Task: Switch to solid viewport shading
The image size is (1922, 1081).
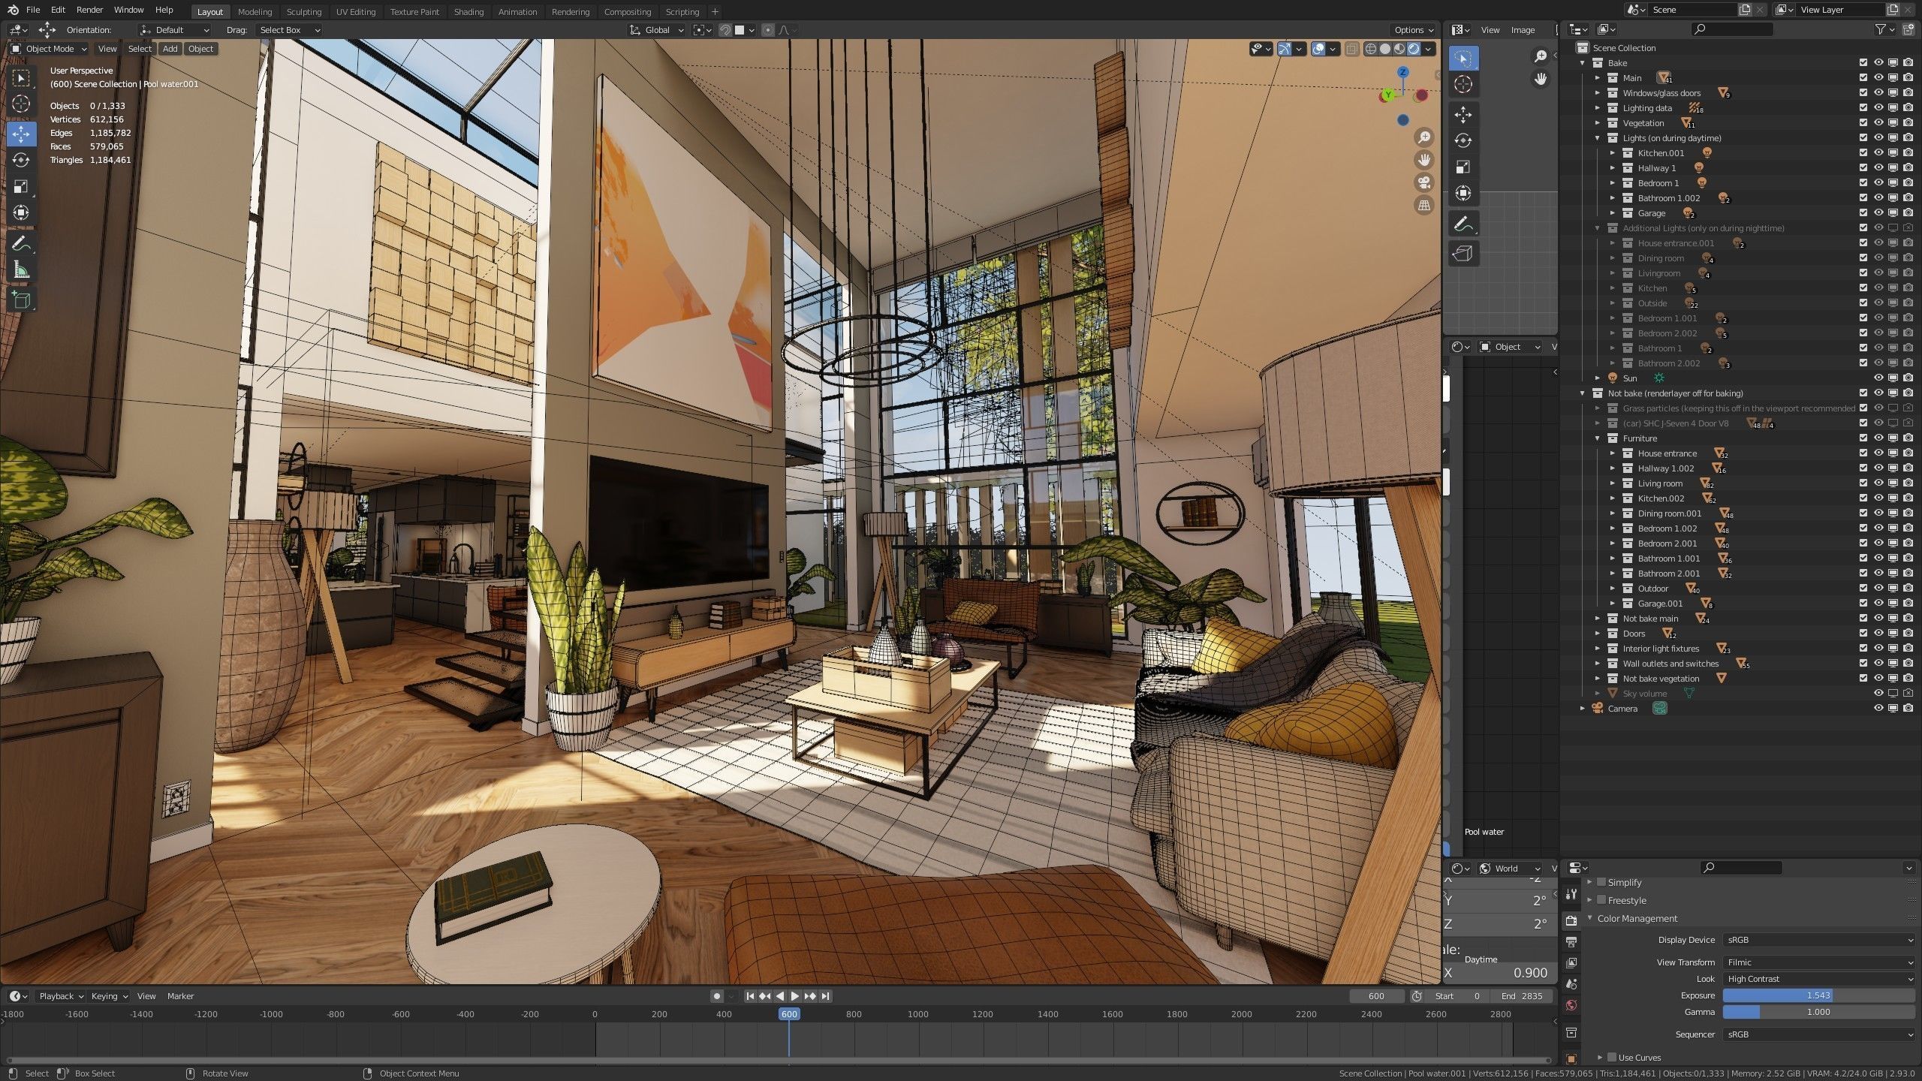Action: pyautogui.click(x=1385, y=49)
